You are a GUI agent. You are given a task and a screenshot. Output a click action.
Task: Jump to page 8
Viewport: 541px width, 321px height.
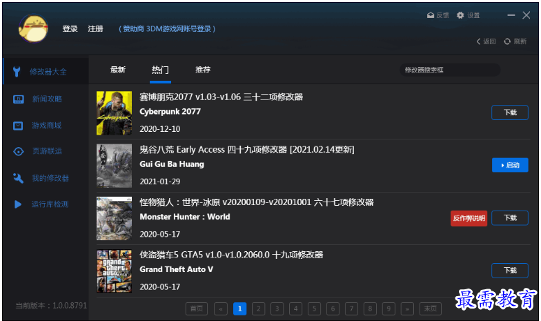click(x=370, y=309)
